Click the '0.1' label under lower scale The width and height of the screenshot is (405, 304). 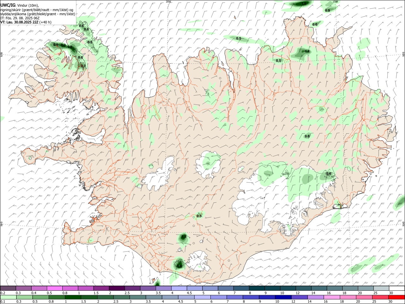(3, 301)
